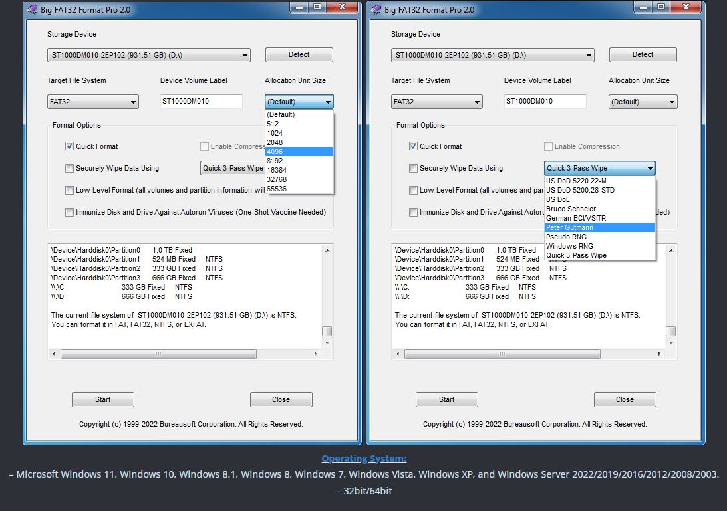Open Target File System dropdown, left window

tap(92, 102)
